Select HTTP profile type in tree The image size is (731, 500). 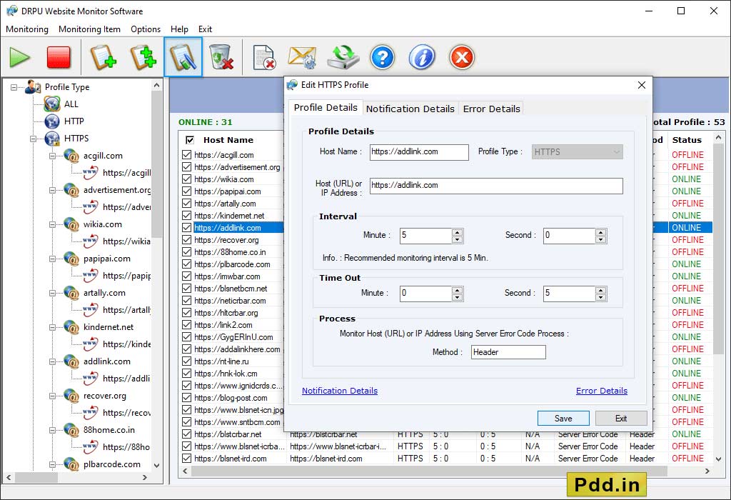[x=74, y=121]
